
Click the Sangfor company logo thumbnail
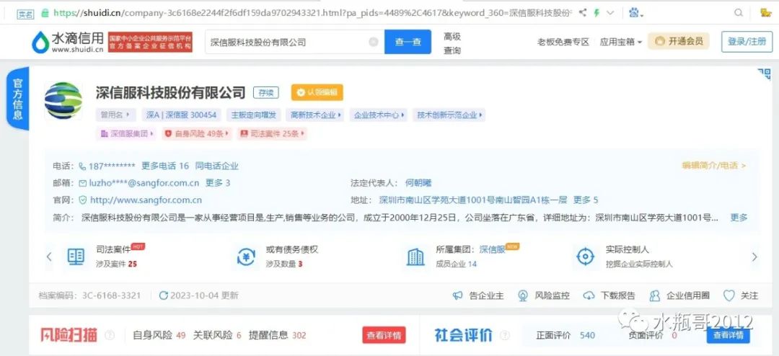point(63,101)
